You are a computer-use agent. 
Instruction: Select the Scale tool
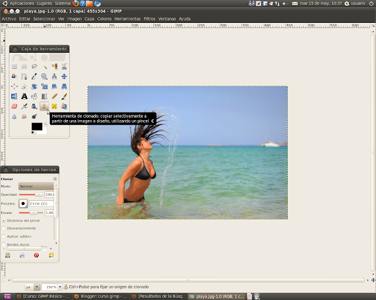[x=45, y=86]
